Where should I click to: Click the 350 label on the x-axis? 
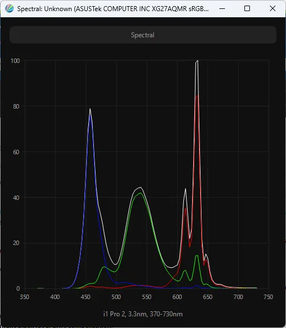click(24, 297)
